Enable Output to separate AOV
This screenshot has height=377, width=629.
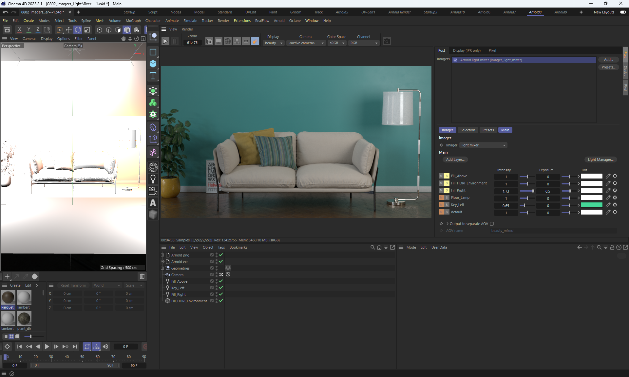click(492, 224)
